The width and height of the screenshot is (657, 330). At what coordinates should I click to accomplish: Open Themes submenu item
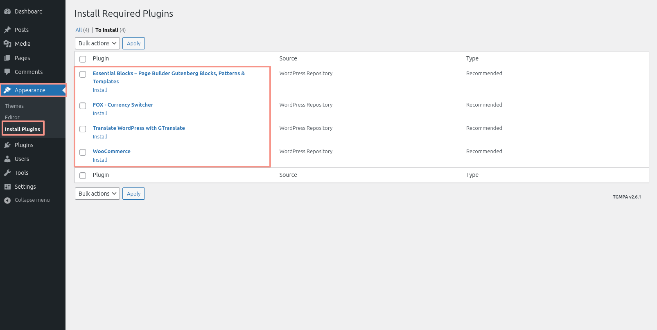(14, 106)
